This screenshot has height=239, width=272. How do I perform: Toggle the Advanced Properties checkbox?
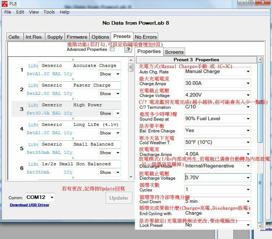112,49
